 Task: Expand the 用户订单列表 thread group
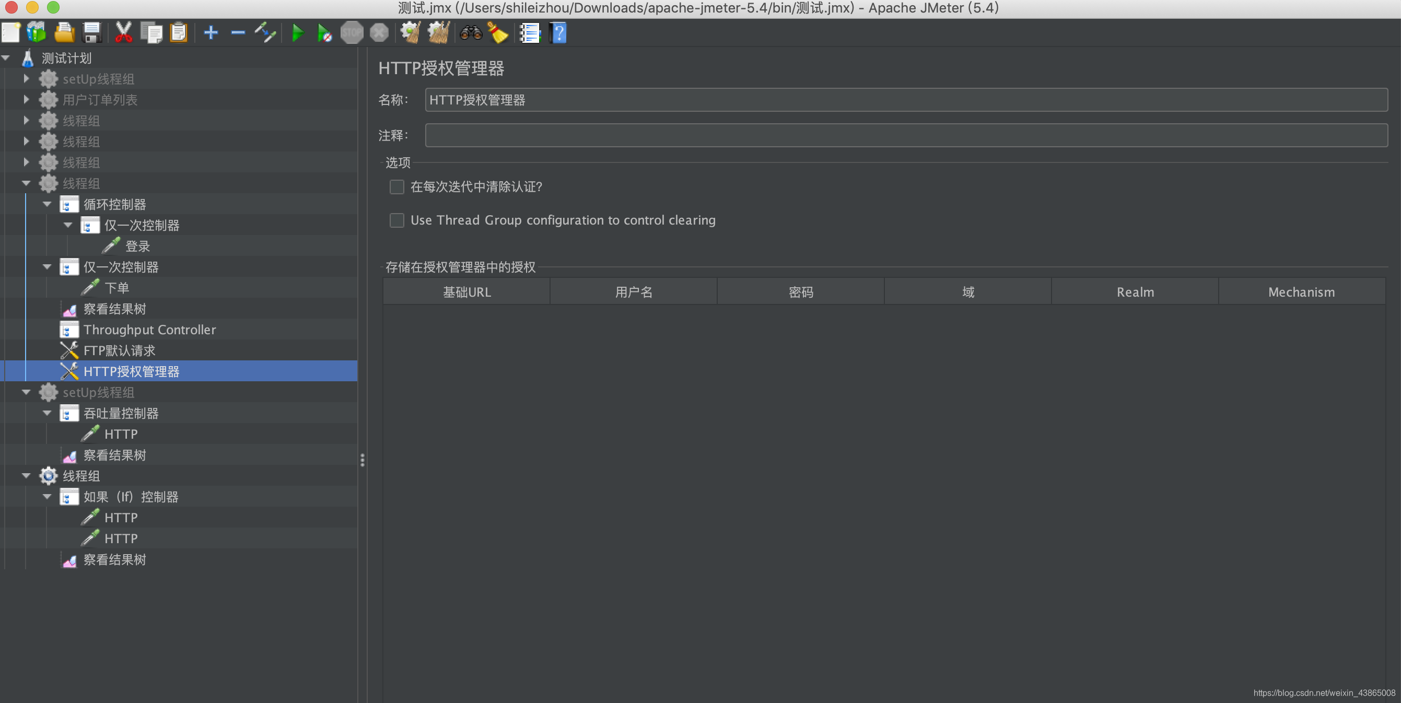[x=26, y=100]
